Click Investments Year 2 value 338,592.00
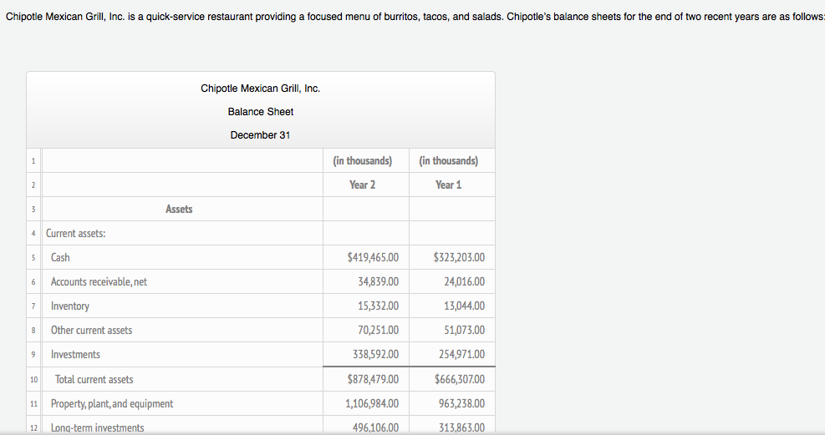This screenshot has width=825, height=435. (375, 354)
